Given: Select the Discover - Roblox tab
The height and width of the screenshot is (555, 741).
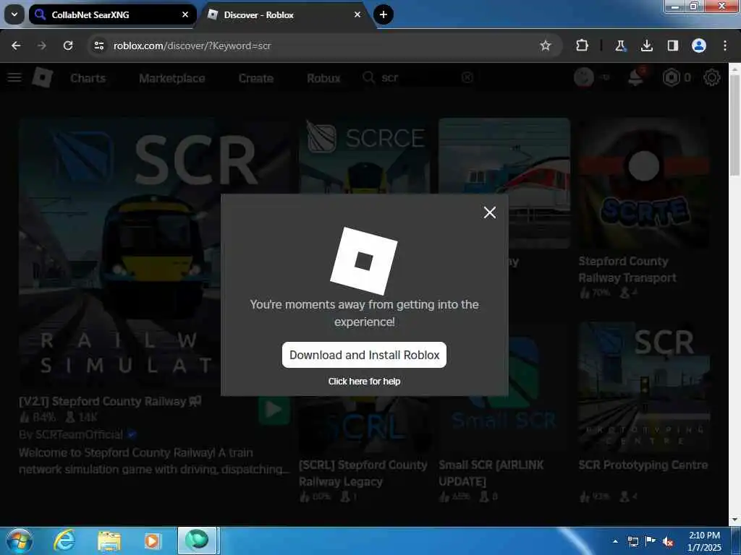Looking at the screenshot, I should pos(286,14).
